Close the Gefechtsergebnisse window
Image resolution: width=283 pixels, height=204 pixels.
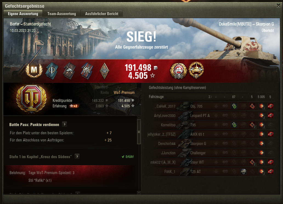click(x=279, y=5)
